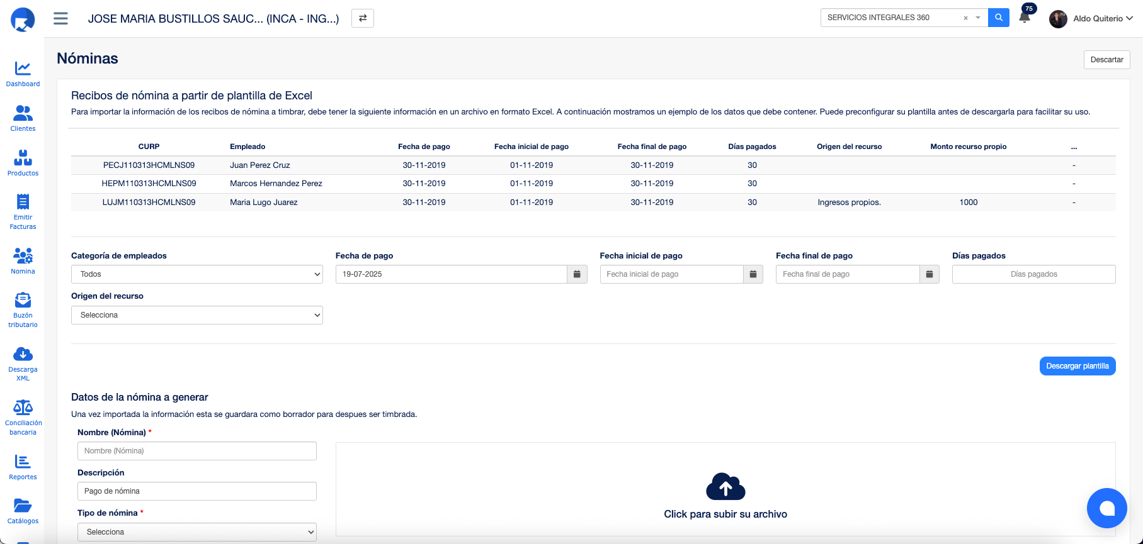Click the blue search magnifier button
This screenshot has width=1143, height=544.
pos(998,18)
